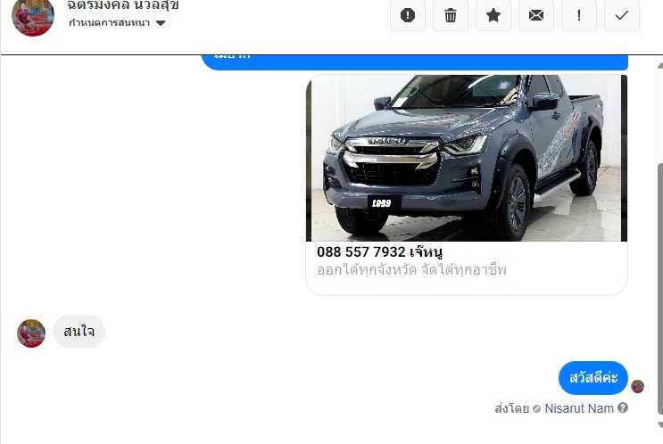Click scrollbar up arrow in chat pane
Image resolution: width=663 pixels, height=444 pixels.
(x=660, y=65)
